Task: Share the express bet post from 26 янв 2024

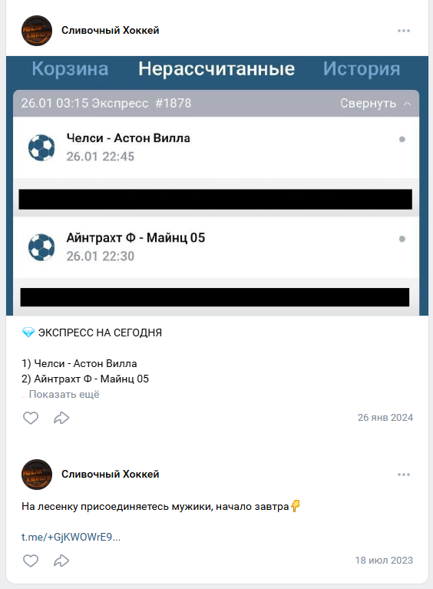Action: tap(61, 418)
